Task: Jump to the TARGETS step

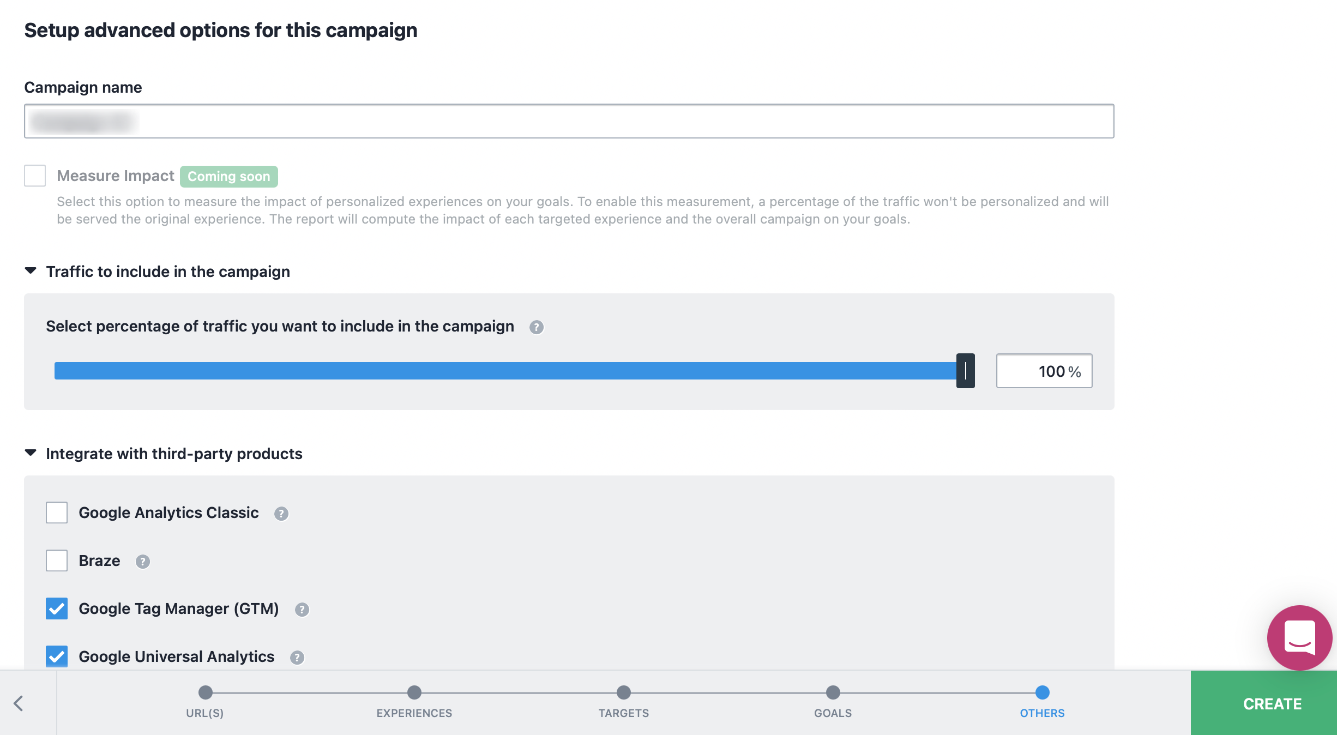Action: [624, 693]
